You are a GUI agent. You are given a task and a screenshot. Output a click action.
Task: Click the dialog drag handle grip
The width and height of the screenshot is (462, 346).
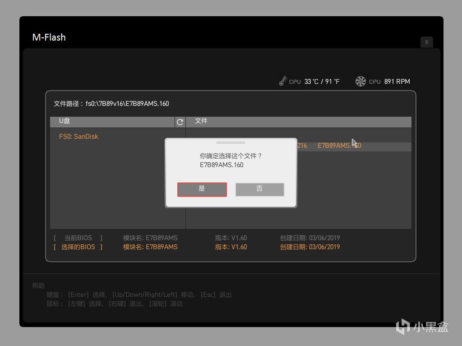[231, 142]
